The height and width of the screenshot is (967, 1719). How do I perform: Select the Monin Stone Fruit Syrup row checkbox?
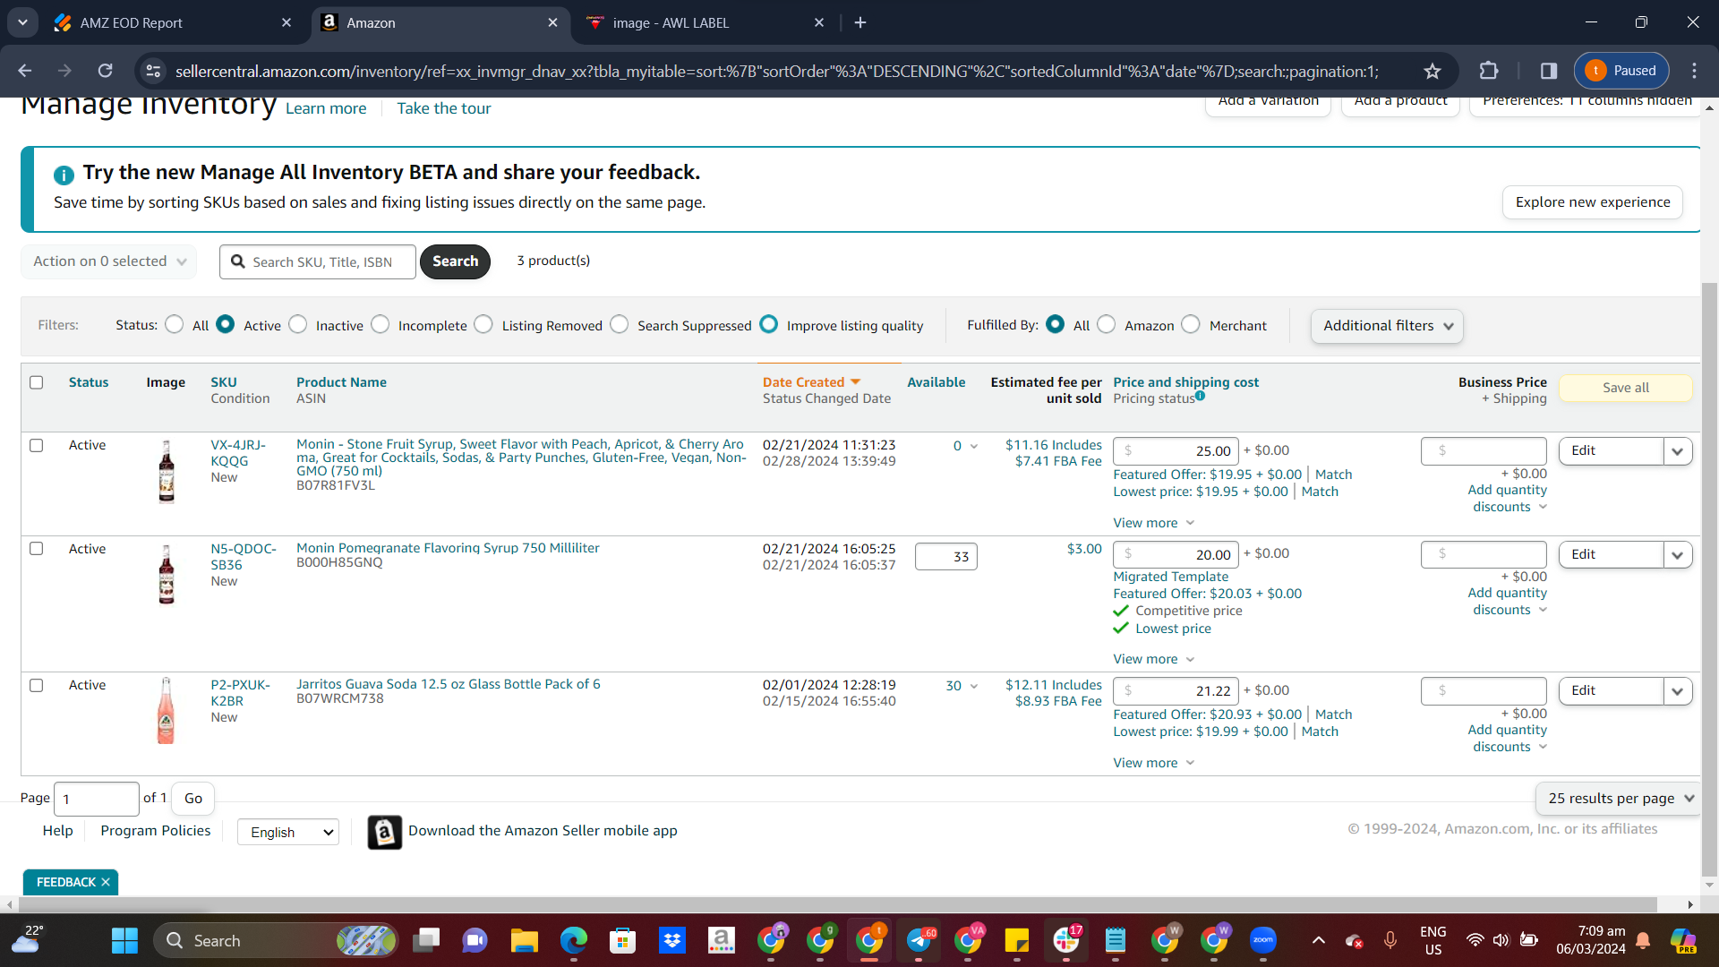37,445
